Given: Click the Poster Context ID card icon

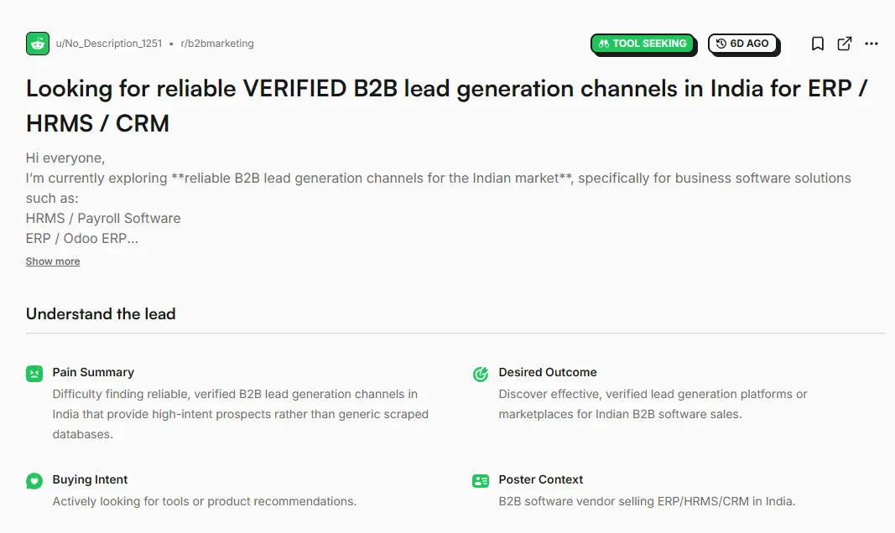Looking at the screenshot, I should pos(481,481).
